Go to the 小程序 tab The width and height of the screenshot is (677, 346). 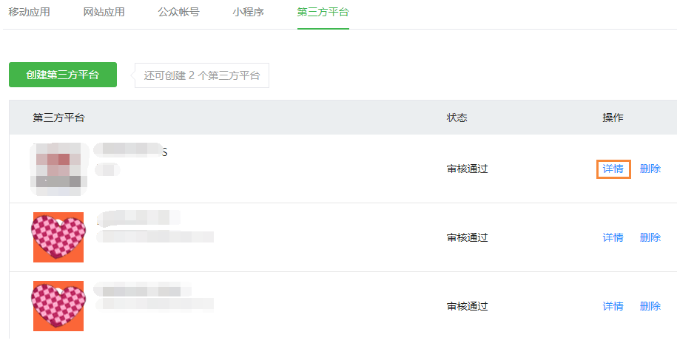[249, 12]
